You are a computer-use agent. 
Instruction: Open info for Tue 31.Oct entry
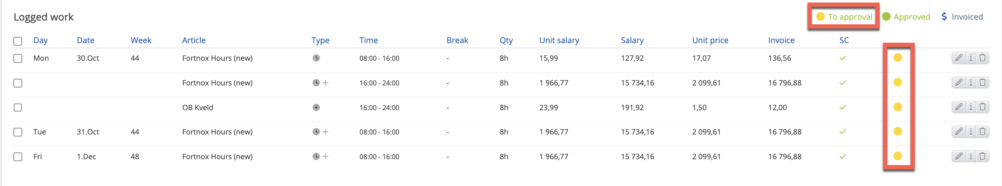pos(971,132)
